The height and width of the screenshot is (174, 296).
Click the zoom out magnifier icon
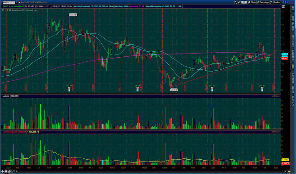[x=9, y=172]
